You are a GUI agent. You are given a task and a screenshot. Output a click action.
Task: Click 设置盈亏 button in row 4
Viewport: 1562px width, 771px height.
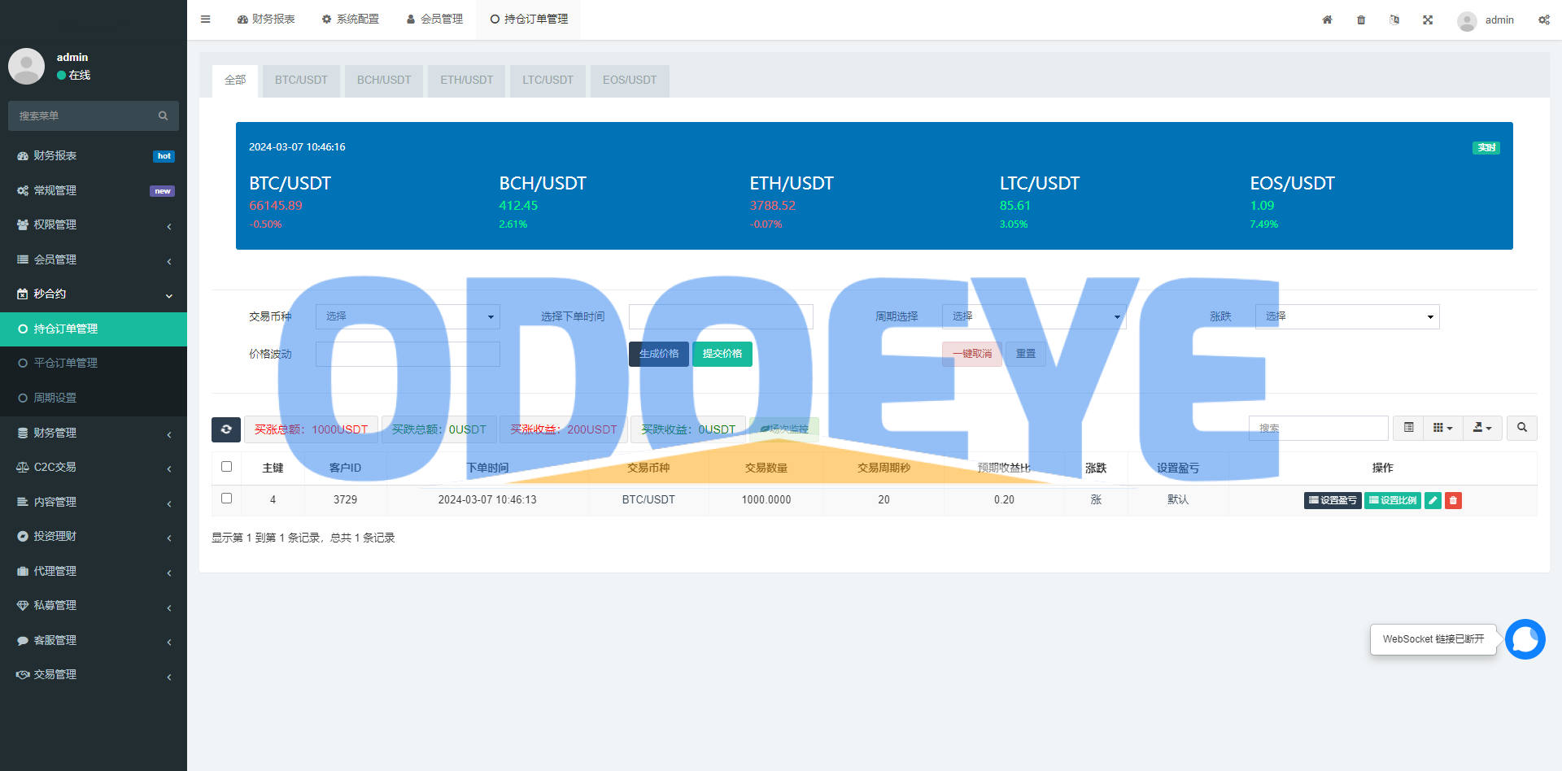click(x=1333, y=500)
